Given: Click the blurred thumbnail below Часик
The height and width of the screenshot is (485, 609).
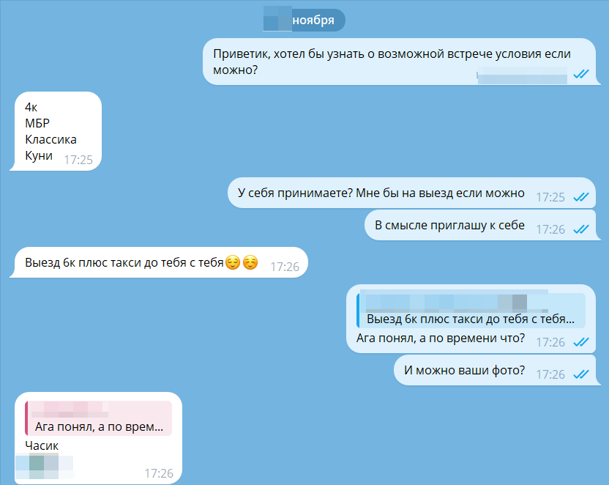Looking at the screenshot, I should (44, 466).
